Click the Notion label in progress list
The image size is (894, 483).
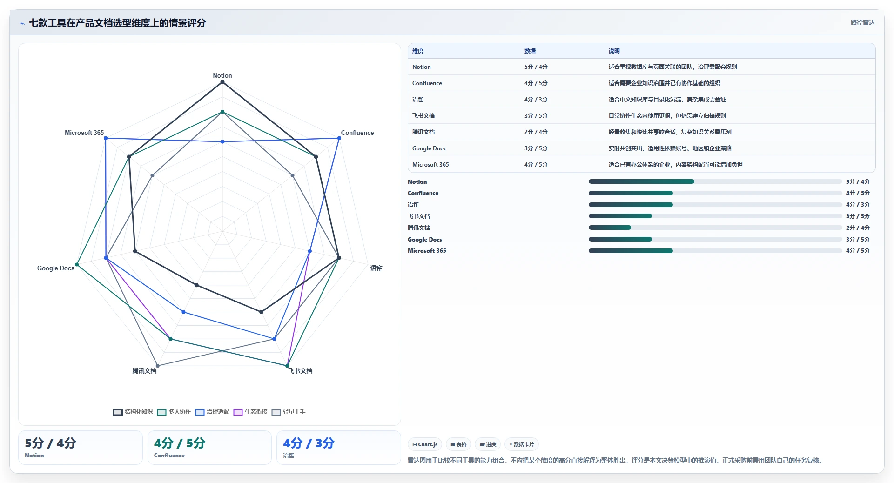pyautogui.click(x=417, y=182)
